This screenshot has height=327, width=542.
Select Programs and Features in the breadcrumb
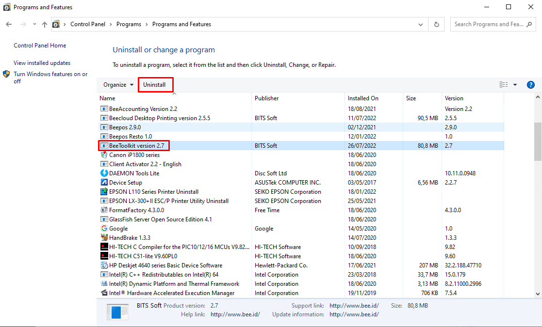click(181, 24)
